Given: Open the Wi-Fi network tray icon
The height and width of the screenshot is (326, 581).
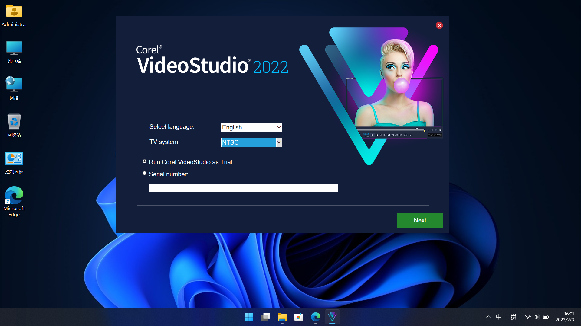Looking at the screenshot, I should pyautogui.click(x=527, y=317).
